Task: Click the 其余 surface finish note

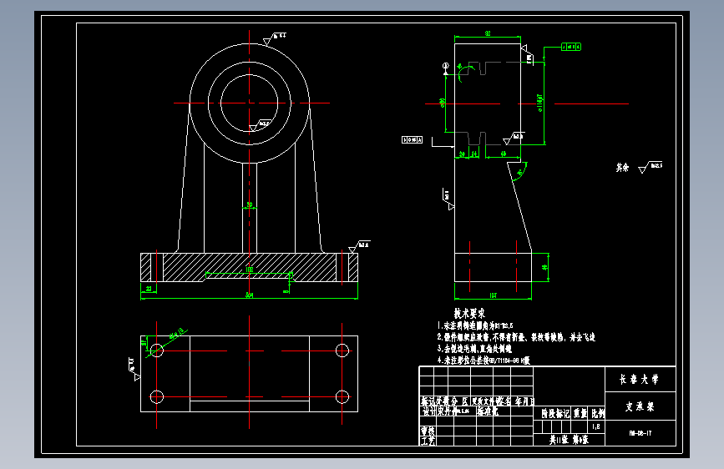Action: pyautogui.click(x=622, y=168)
